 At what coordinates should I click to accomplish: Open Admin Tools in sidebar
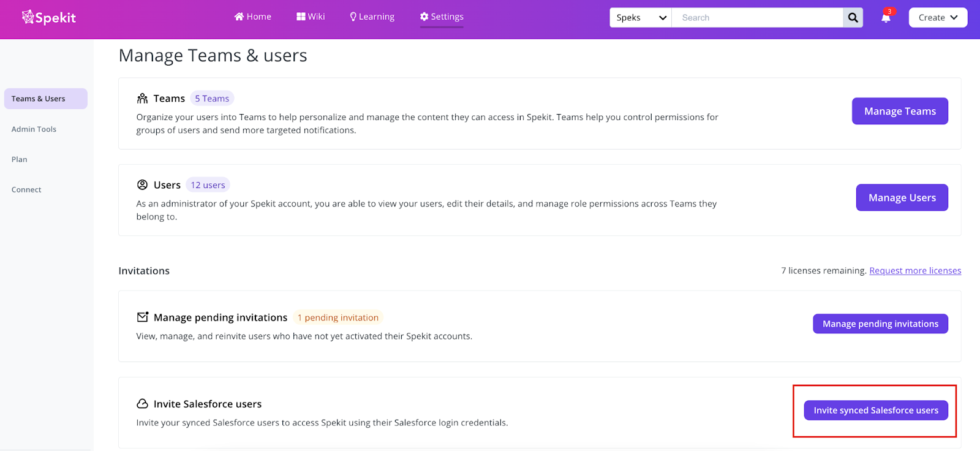coord(34,129)
